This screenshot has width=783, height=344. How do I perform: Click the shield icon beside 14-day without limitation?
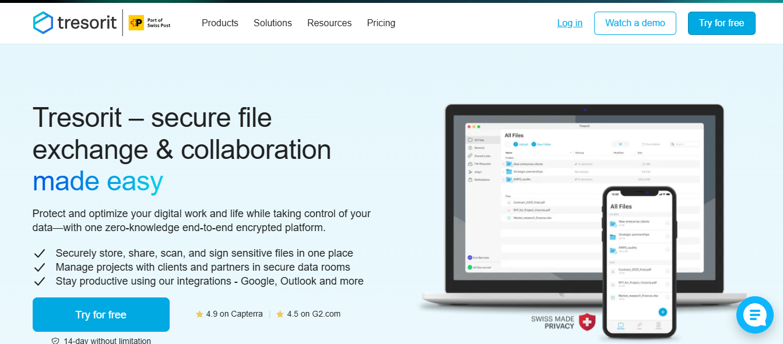pyautogui.click(x=55, y=341)
